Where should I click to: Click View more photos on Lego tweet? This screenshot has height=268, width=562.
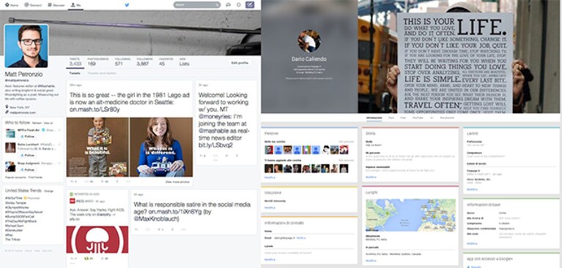pos(177,182)
